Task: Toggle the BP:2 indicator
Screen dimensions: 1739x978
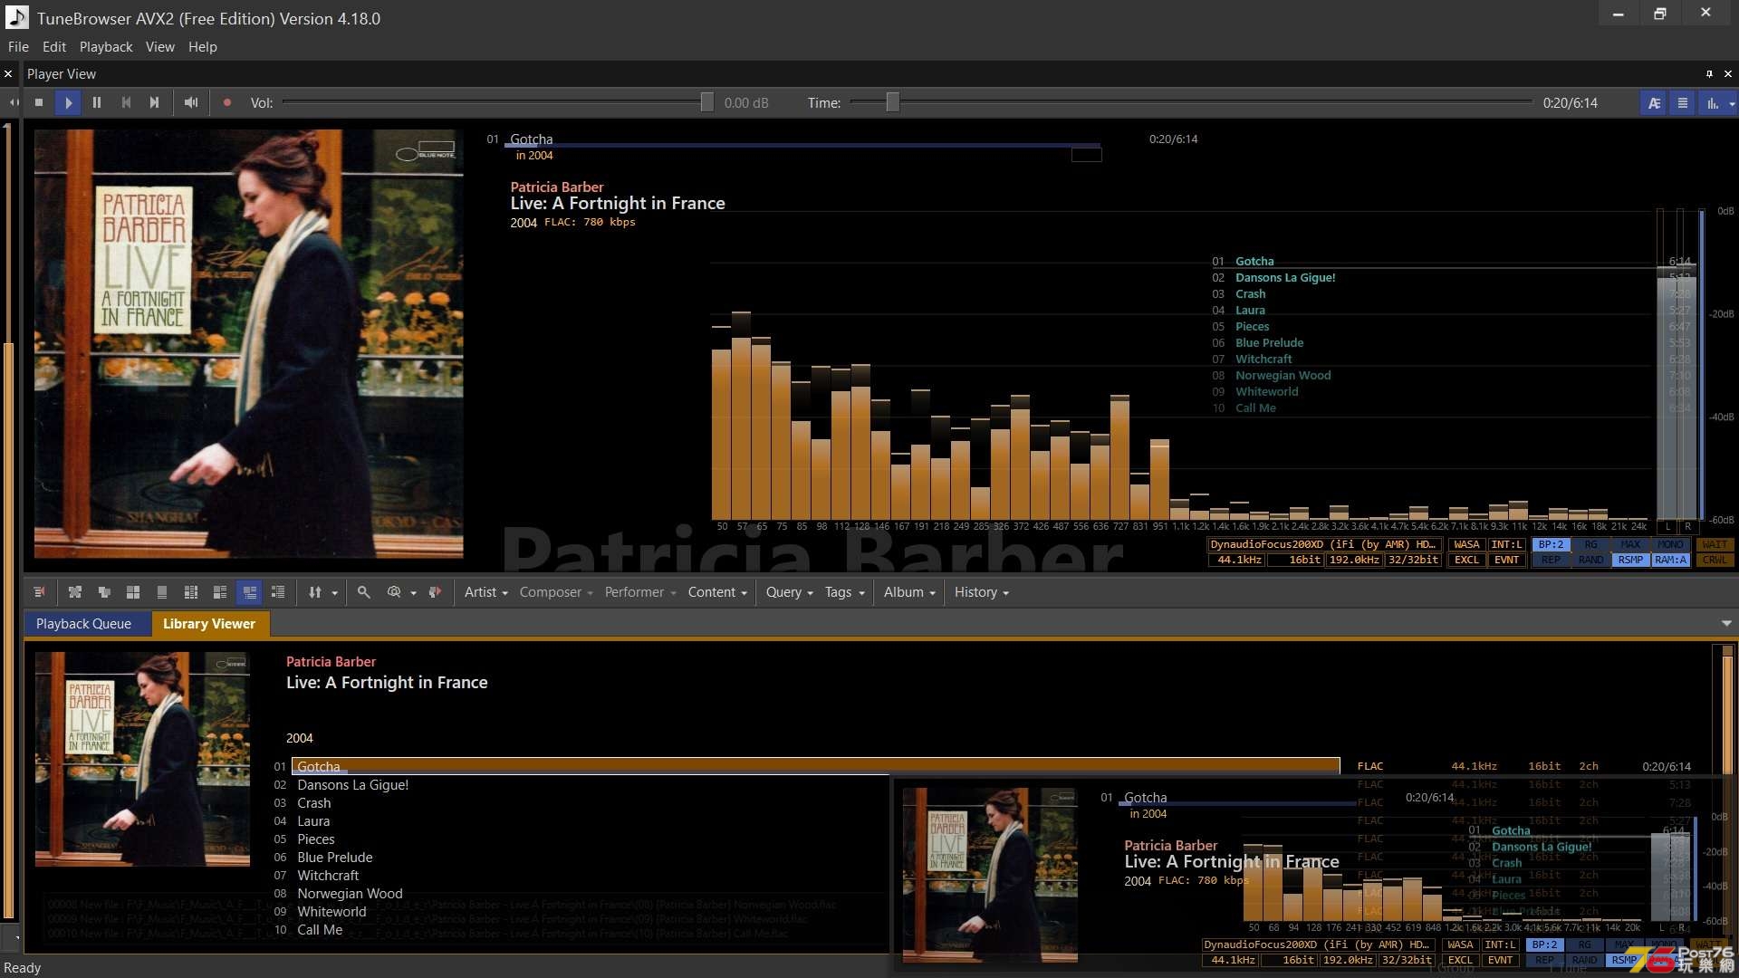Action: point(1551,545)
